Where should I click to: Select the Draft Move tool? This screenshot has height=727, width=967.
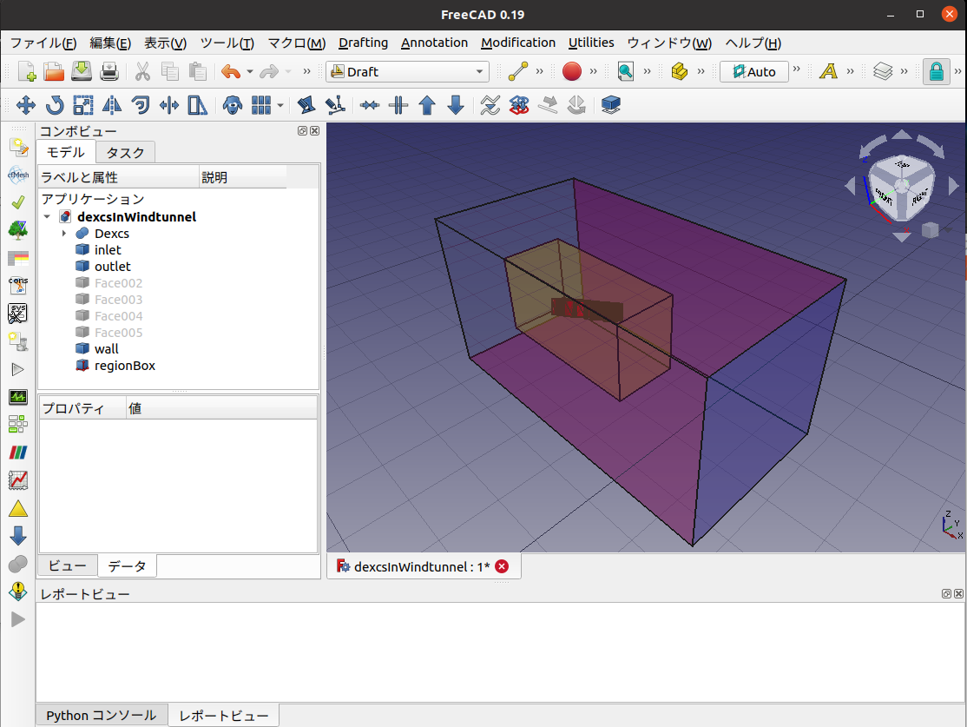point(26,106)
